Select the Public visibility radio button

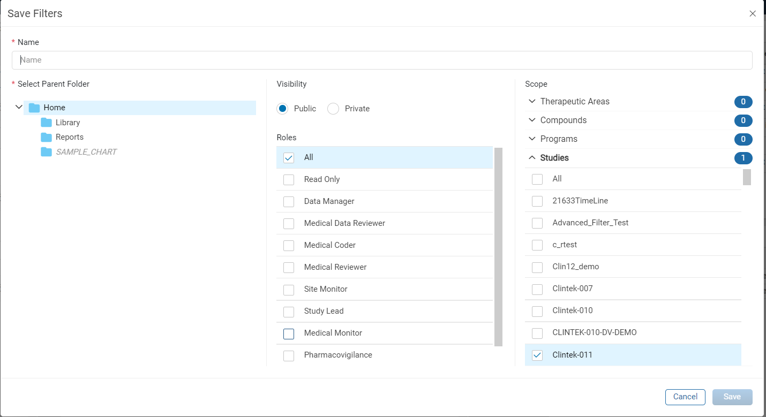pyautogui.click(x=283, y=109)
